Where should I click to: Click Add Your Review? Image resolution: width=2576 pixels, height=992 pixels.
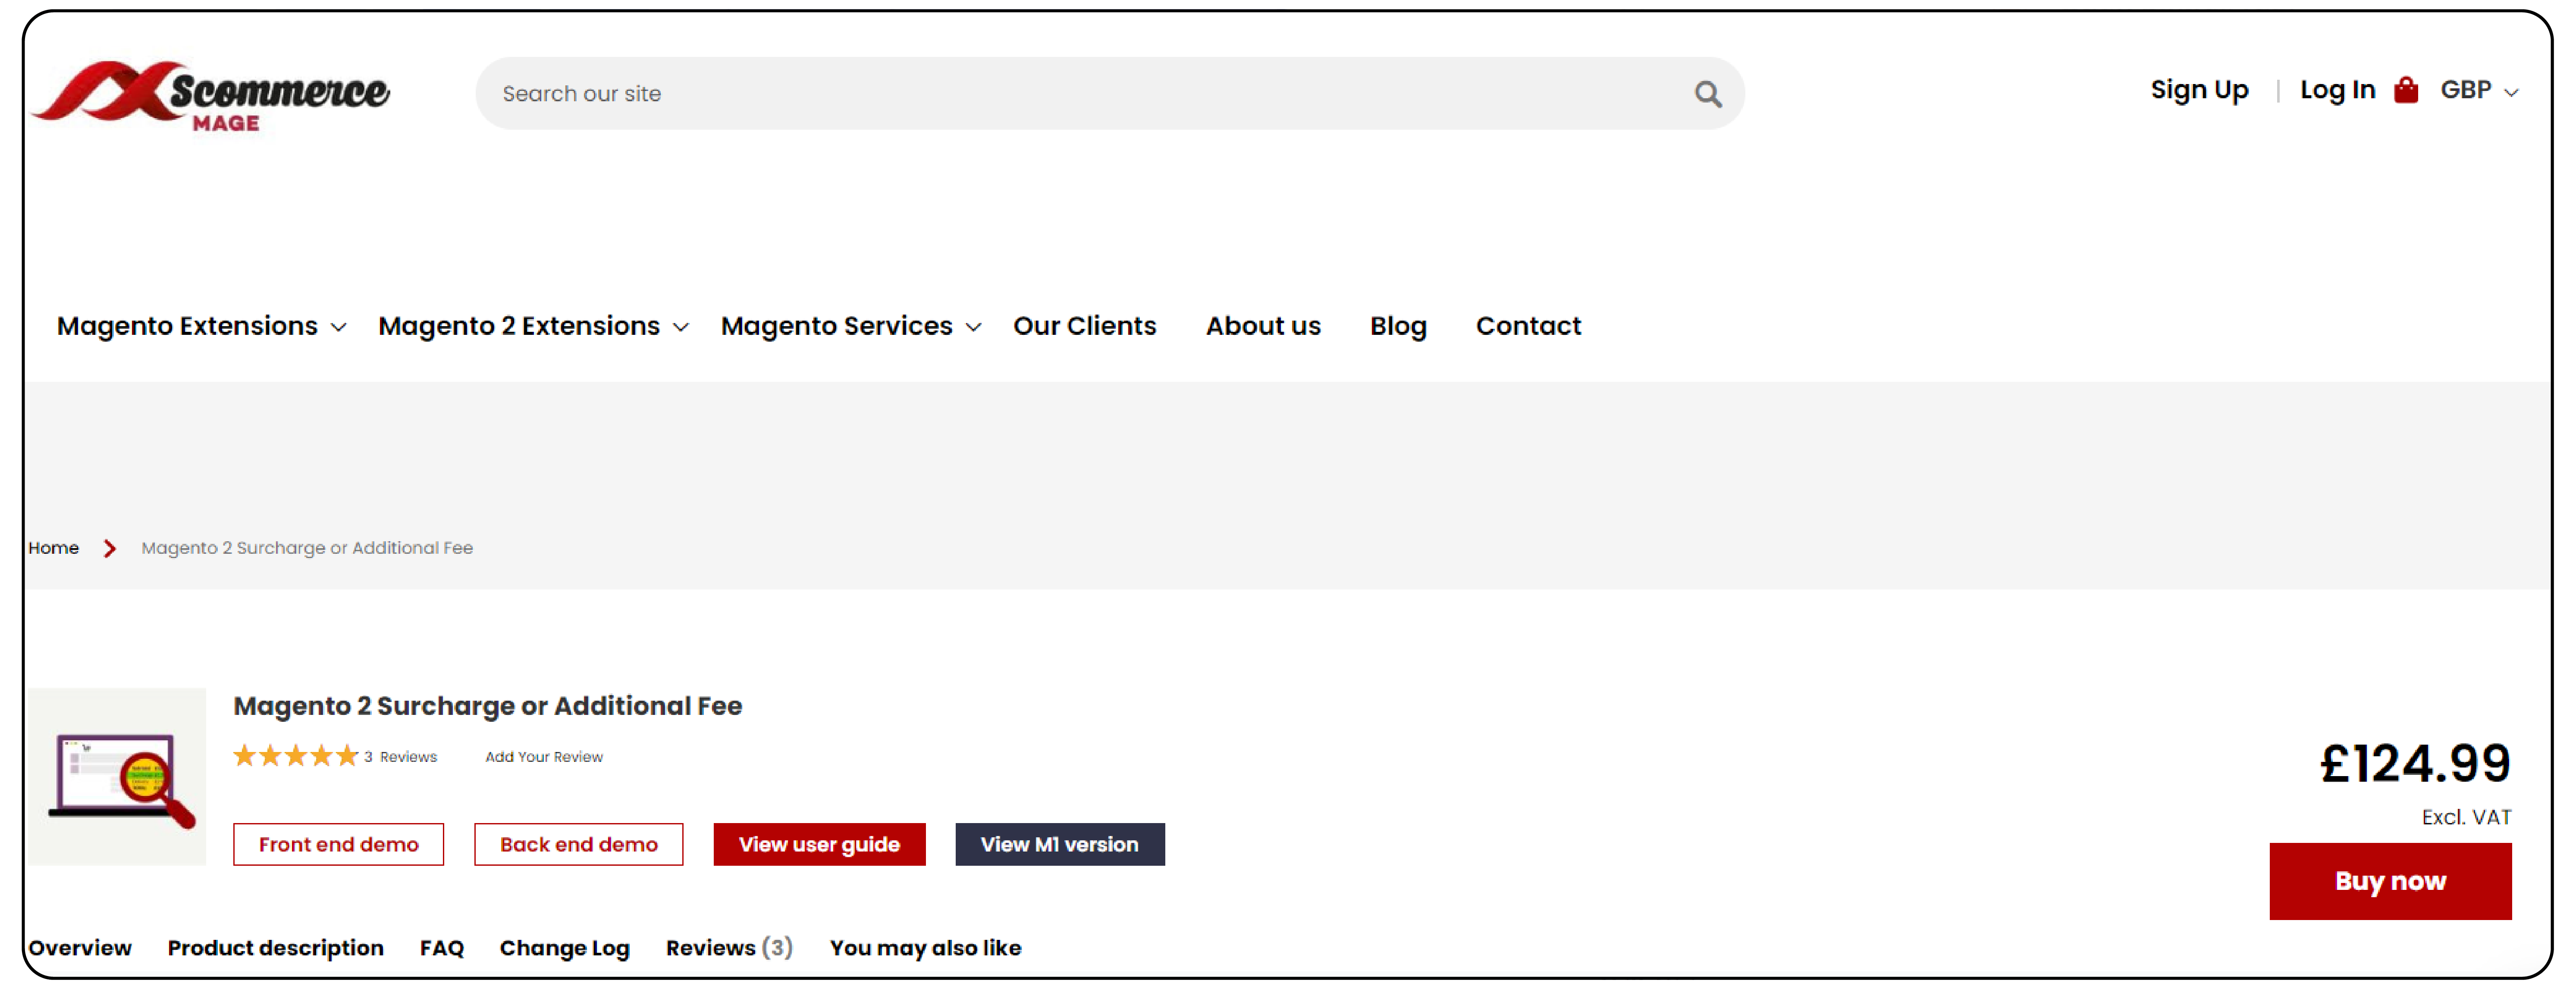544,757
